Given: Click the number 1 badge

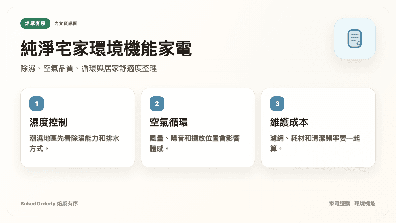Looking at the screenshot, I should tap(37, 104).
